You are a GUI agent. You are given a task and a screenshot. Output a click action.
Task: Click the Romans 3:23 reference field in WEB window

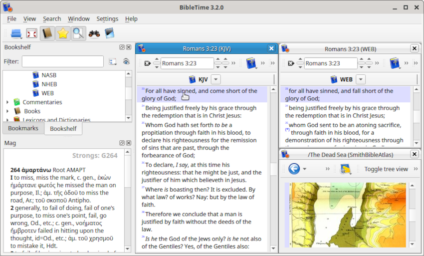point(330,63)
